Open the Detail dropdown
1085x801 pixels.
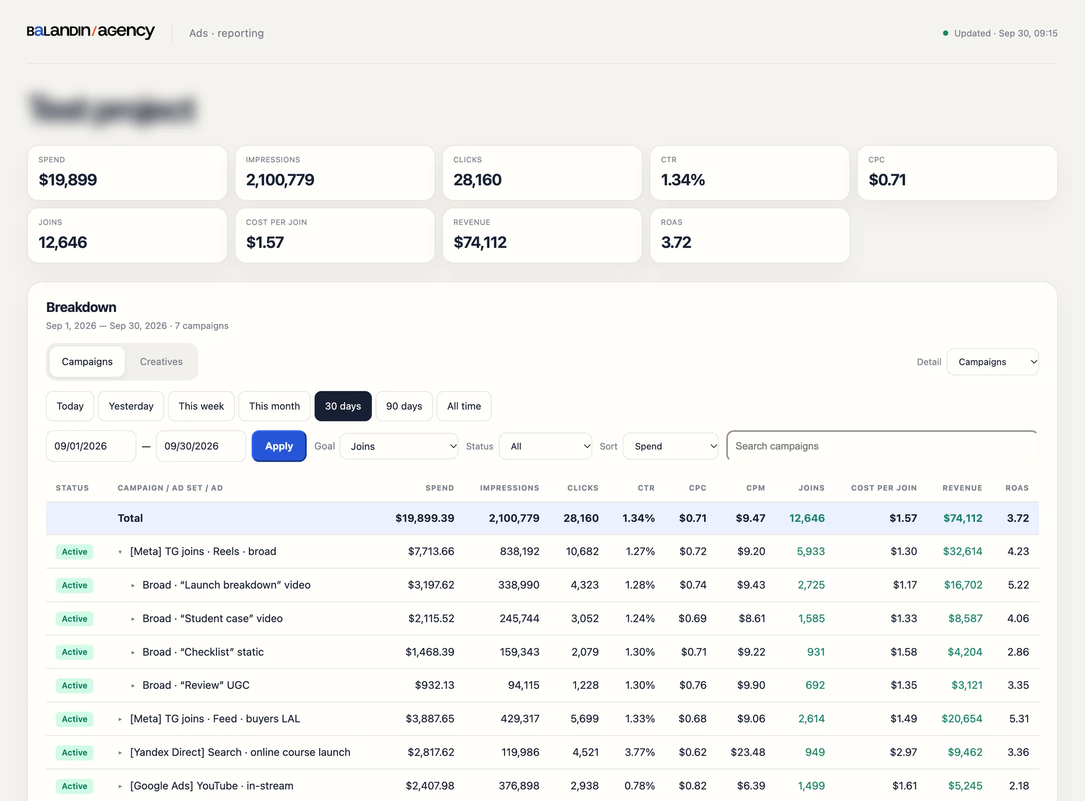pos(992,362)
